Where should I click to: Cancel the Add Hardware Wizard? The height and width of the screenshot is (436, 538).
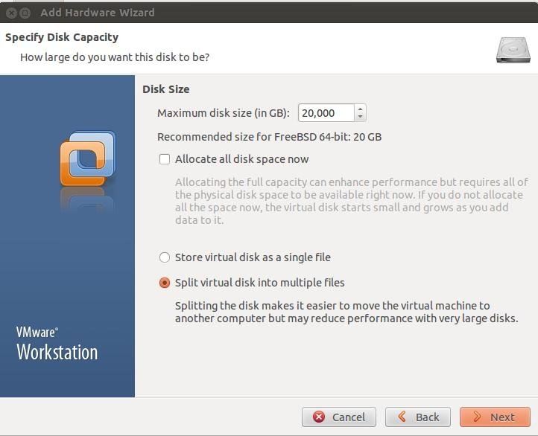tap(338, 417)
